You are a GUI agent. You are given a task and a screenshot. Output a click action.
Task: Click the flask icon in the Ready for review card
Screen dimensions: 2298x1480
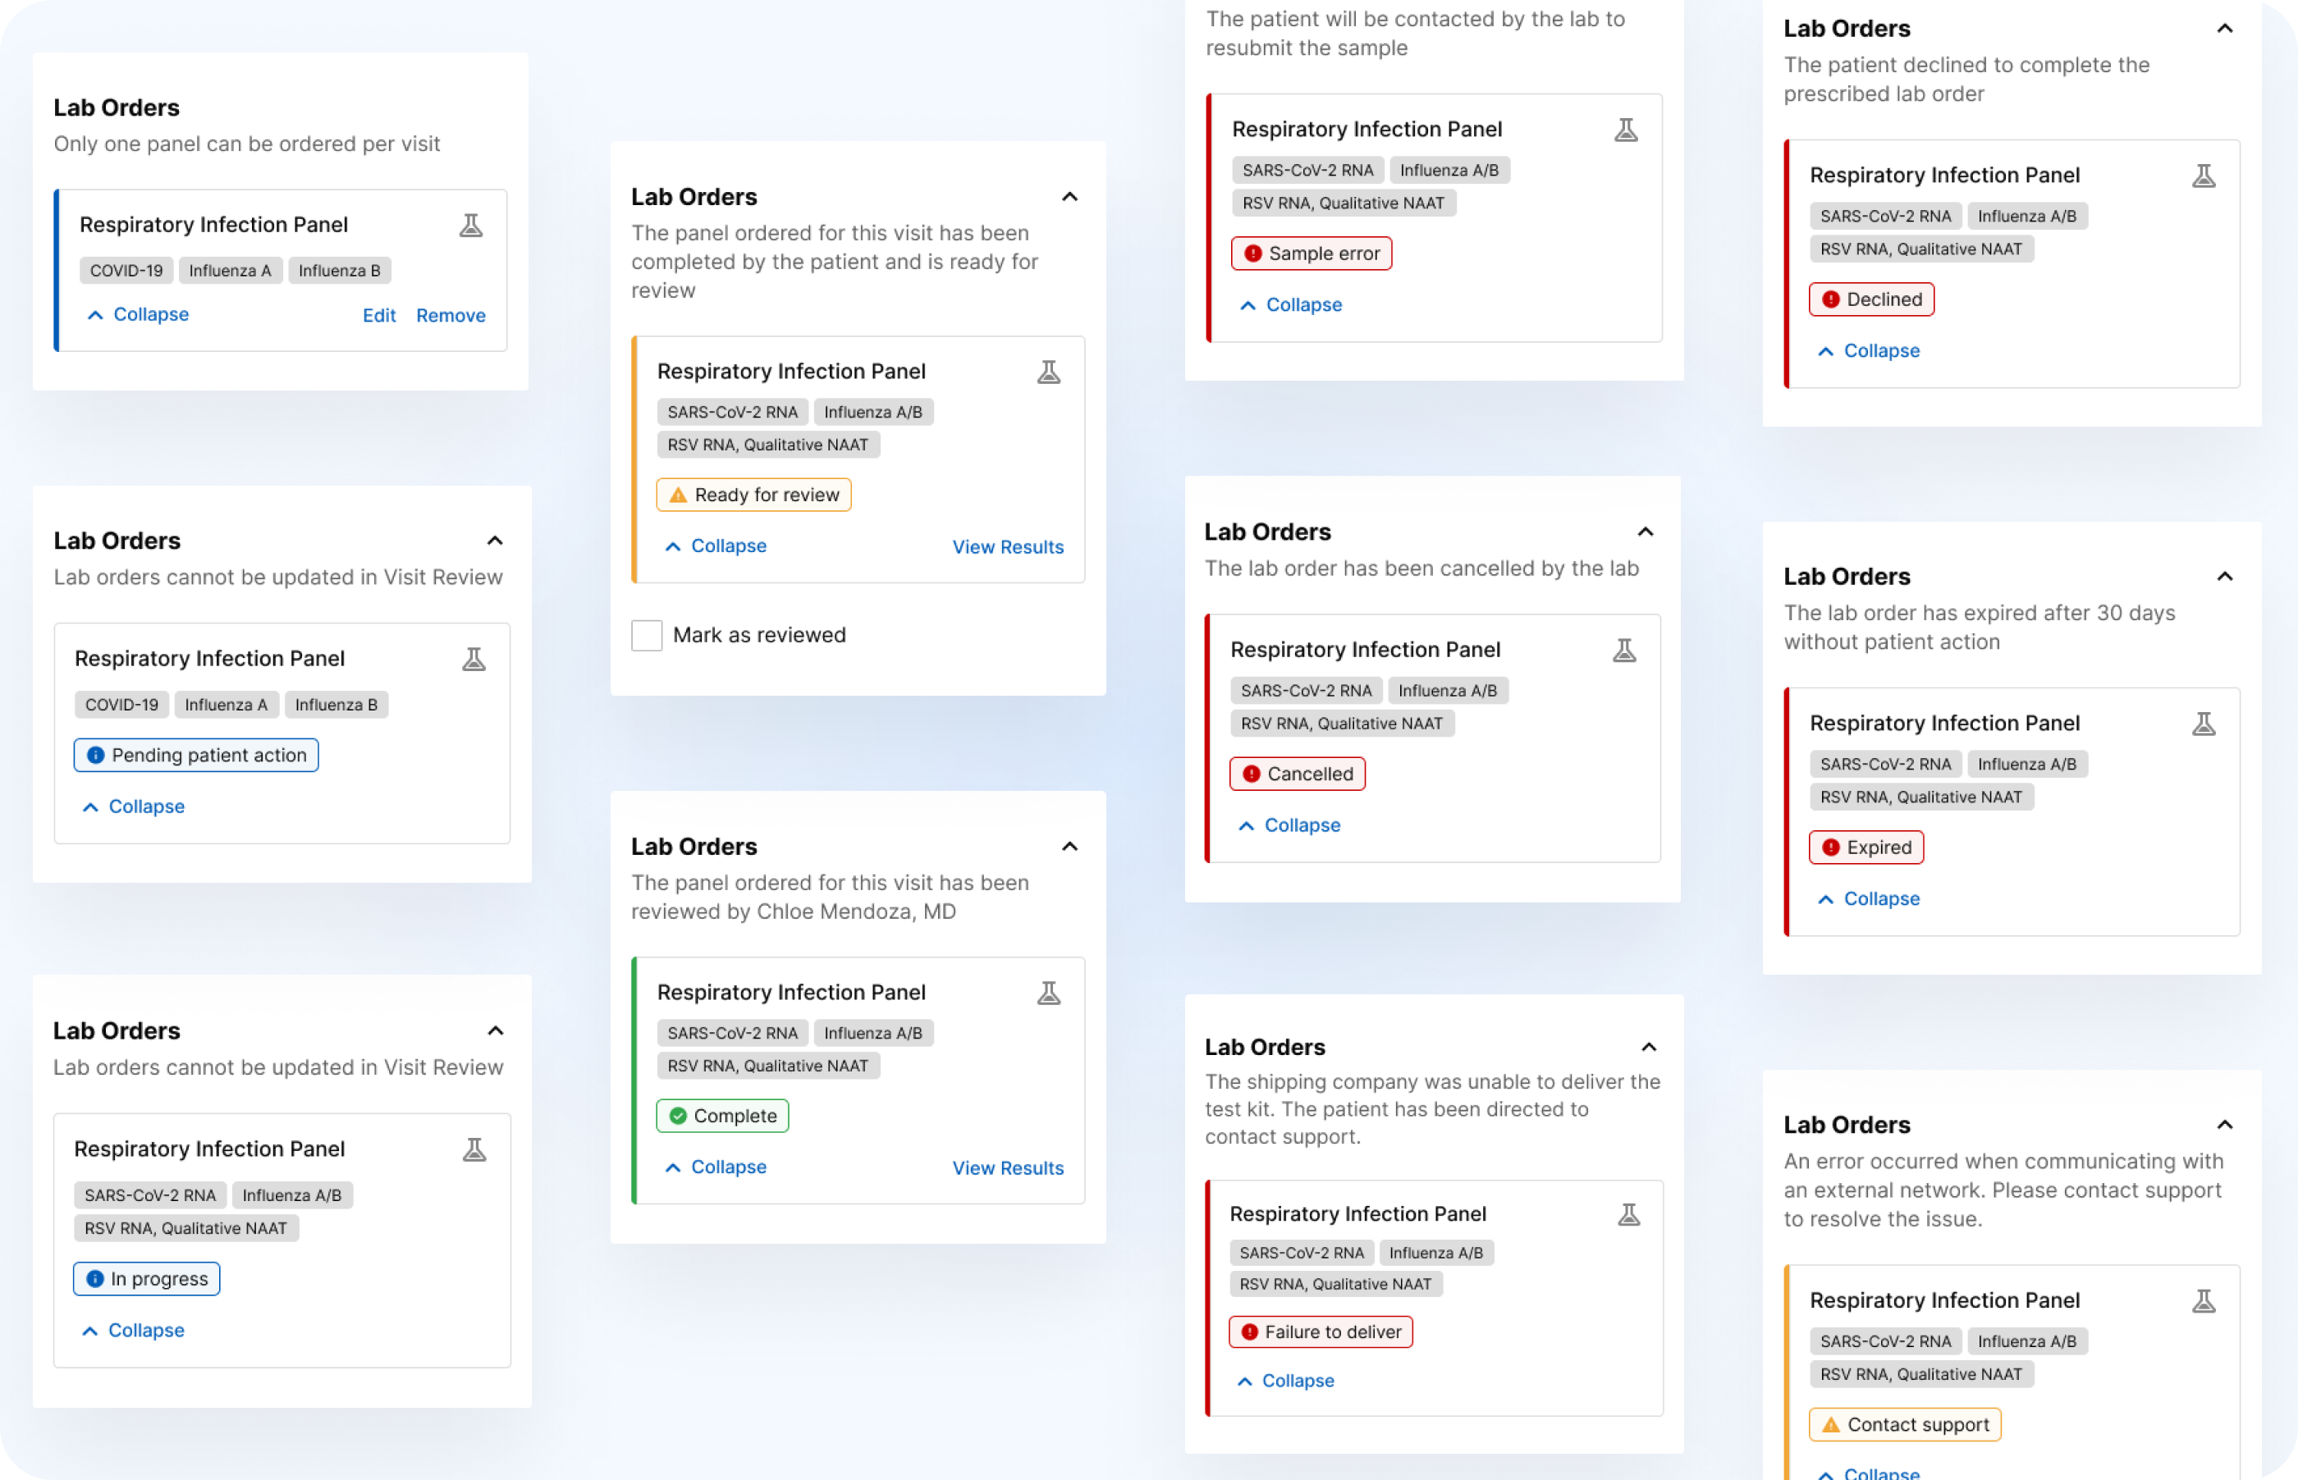[x=1049, y=372]
